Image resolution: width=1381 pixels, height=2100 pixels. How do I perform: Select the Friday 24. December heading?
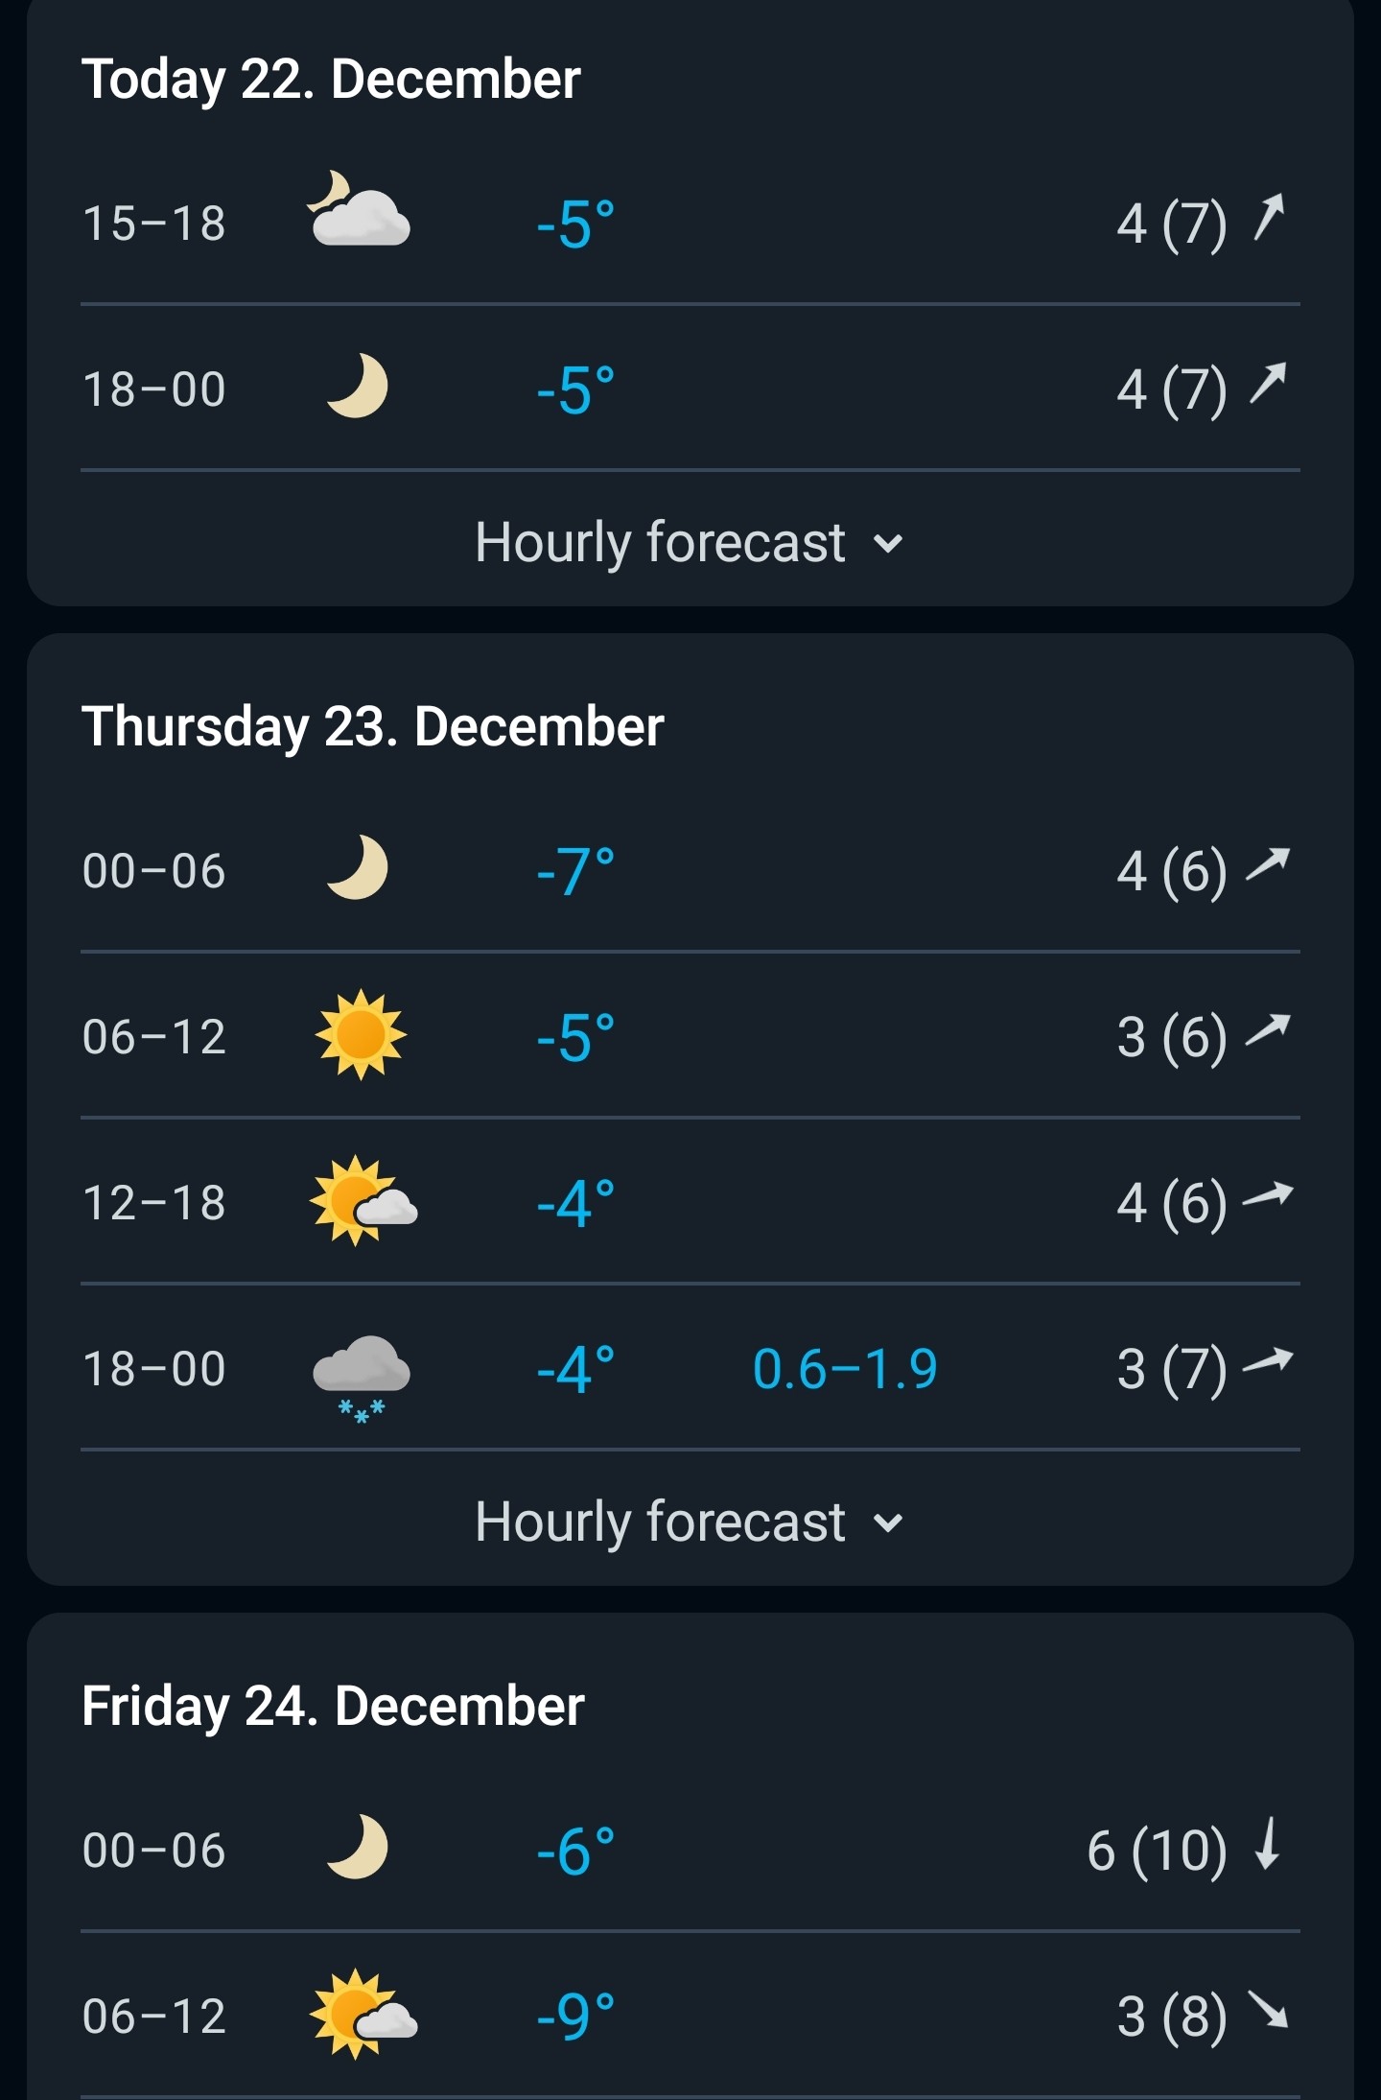click(x=333, y=1706)
